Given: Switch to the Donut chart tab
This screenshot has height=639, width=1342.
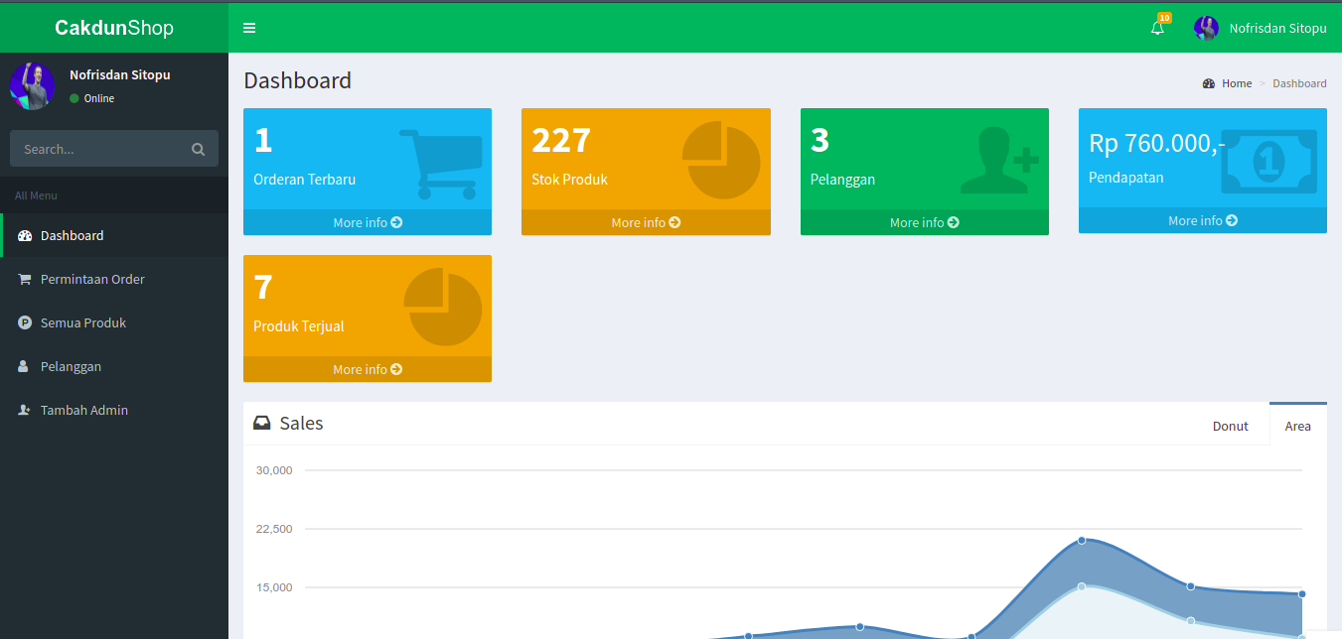Looking at the screenshot, I should tap(1231, 426).
